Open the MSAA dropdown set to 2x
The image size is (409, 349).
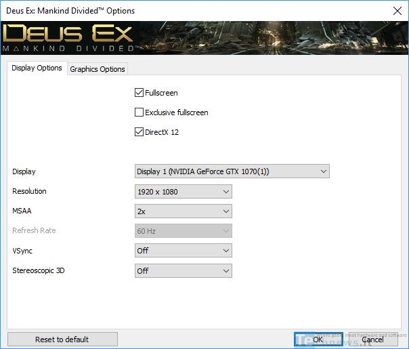click(x=184, y=211)
